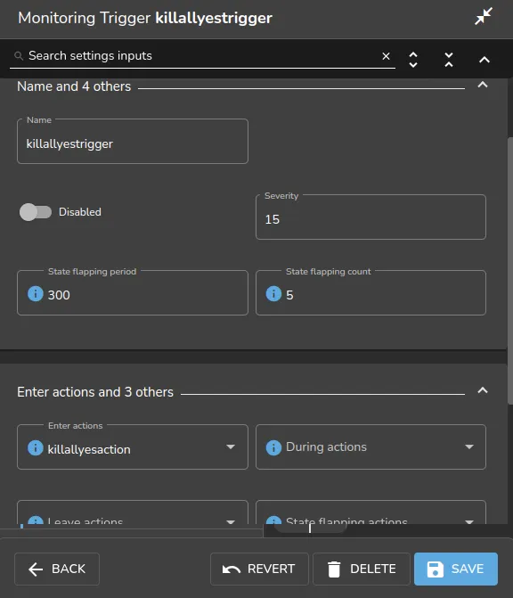Viewport: 513px width, 598px height.
Task: Clear the search settings input
Action: pos(386,56)
